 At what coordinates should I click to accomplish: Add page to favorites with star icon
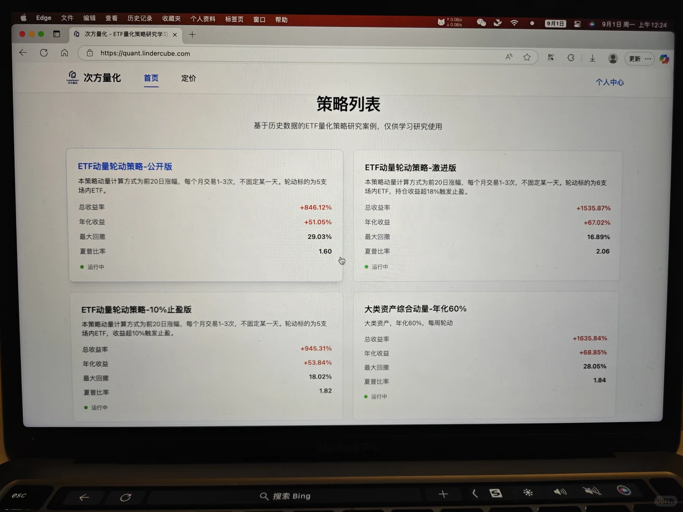(x=527, y=57)
